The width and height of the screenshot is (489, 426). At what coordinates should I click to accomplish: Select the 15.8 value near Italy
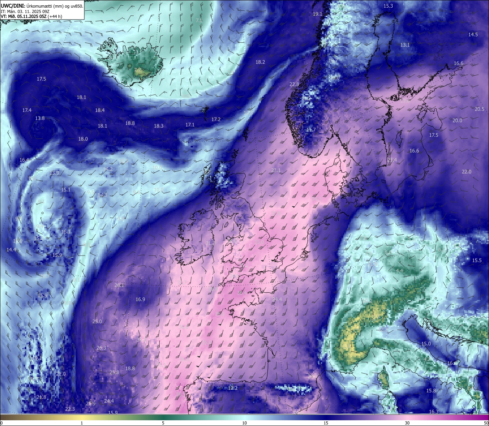431,390
